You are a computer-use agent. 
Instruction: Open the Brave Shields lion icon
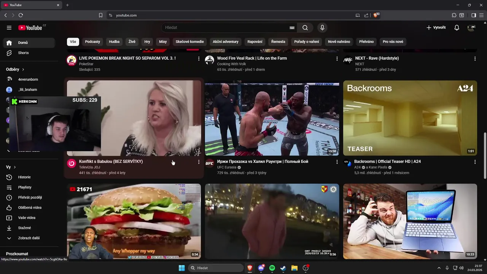[x=376, y=15]
